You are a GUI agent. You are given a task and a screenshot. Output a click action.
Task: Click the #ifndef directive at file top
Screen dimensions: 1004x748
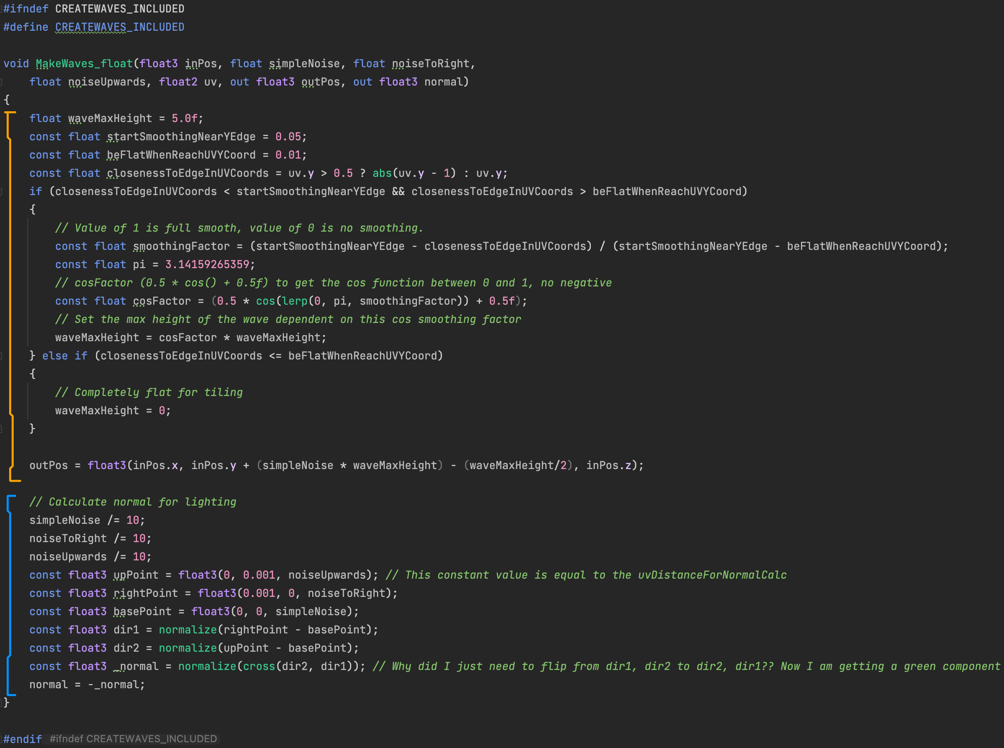pos(26,9)
